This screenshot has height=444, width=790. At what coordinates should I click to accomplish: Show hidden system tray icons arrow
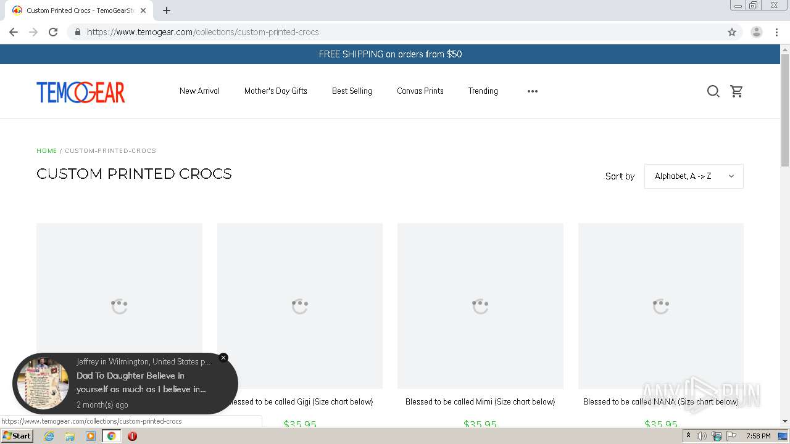[688, 436]
